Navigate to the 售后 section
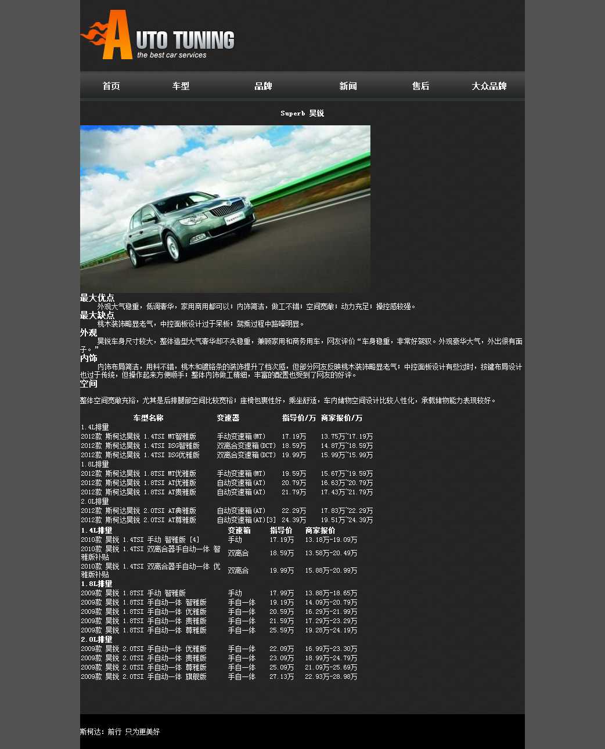Image resolution: width=605 pixels, height=749 pixels. [420, 86]
